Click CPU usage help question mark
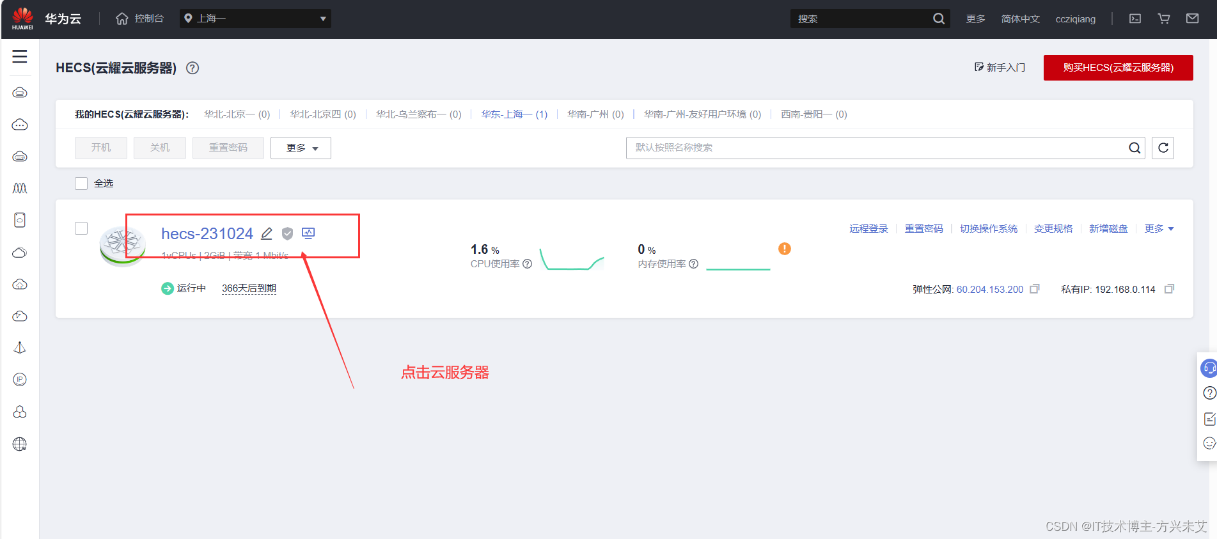Image resolution: width=1217 pixels, height=539 pixels. [528, 264]
